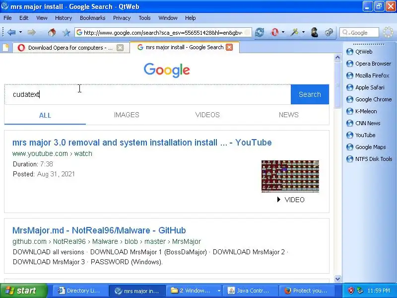
Task: Select the NEWS results tab
Action: (x=289, y=115)
